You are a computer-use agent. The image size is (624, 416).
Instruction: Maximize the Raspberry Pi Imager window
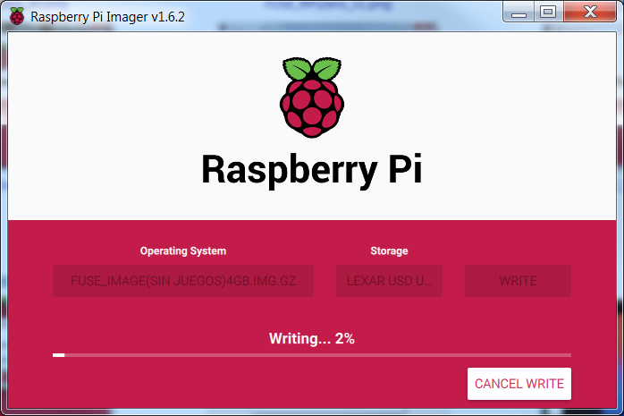(x=548, y=13)
